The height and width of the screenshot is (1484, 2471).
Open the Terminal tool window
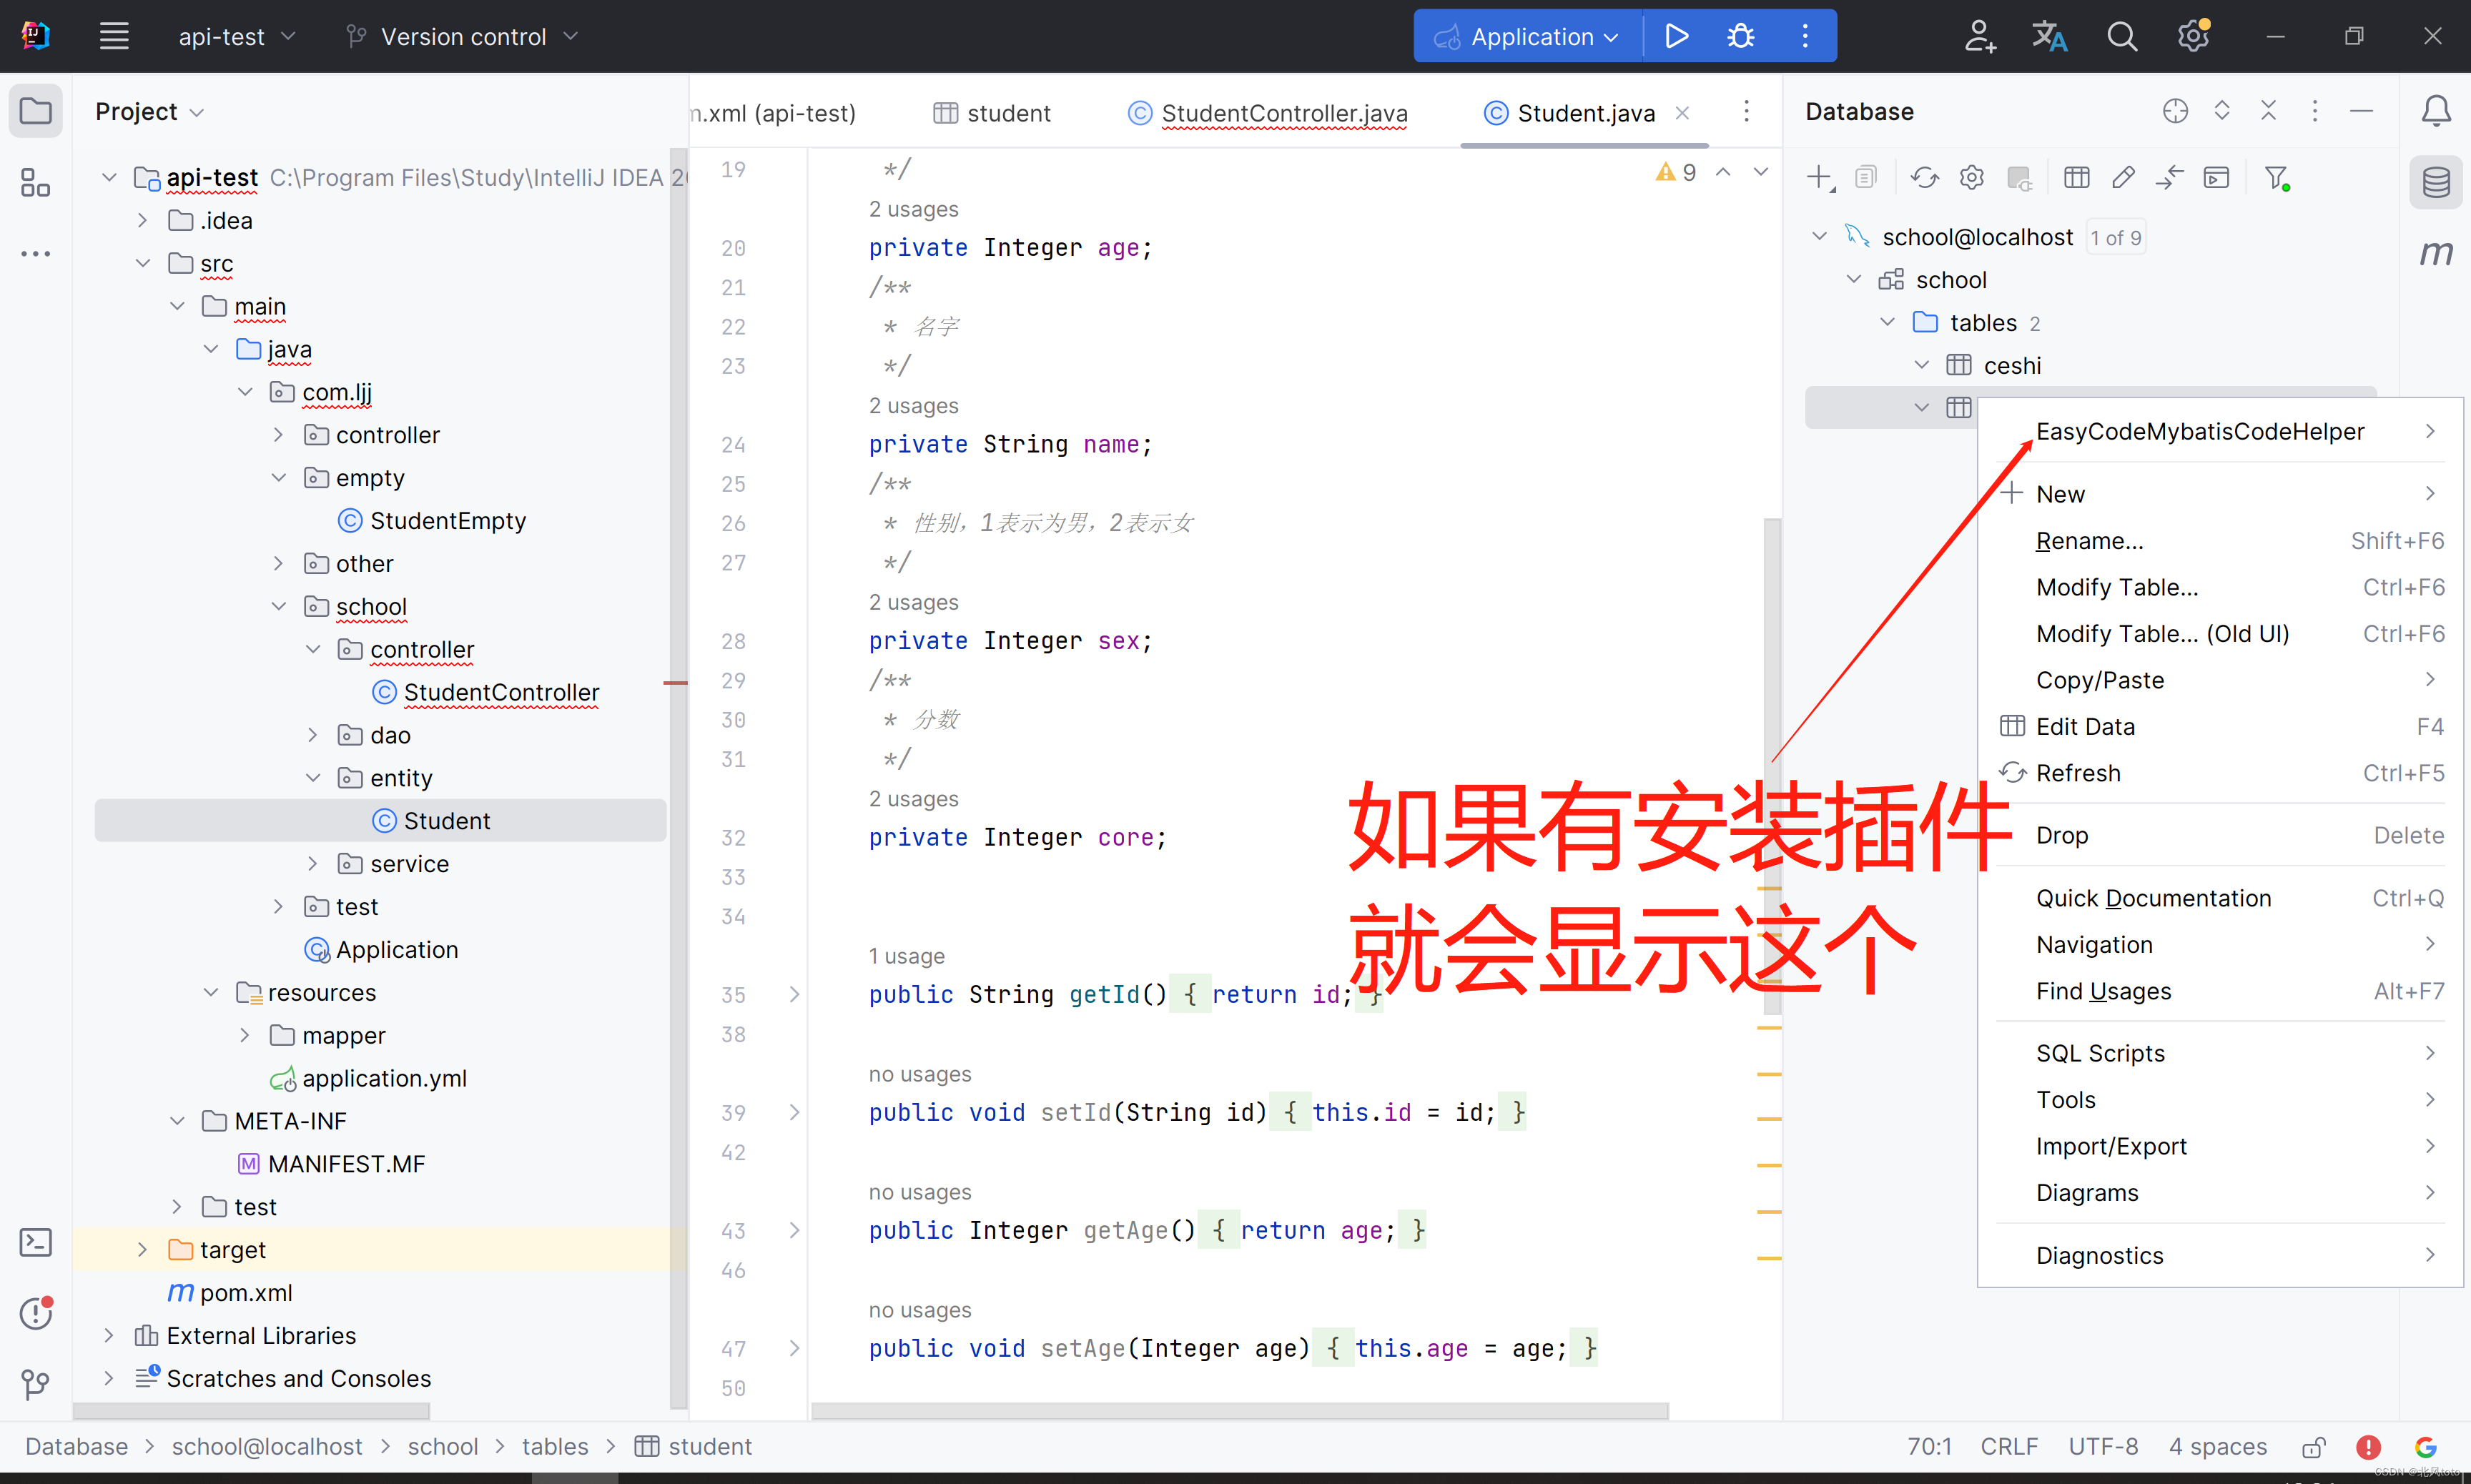pyautogui.click(x=36, y=1243)
